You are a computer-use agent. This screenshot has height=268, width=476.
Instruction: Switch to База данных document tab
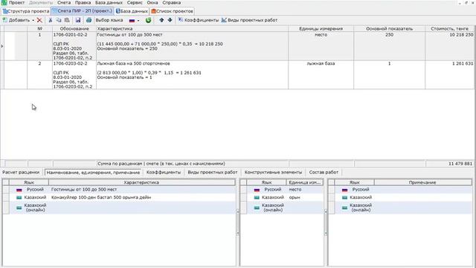pos(132,11)
